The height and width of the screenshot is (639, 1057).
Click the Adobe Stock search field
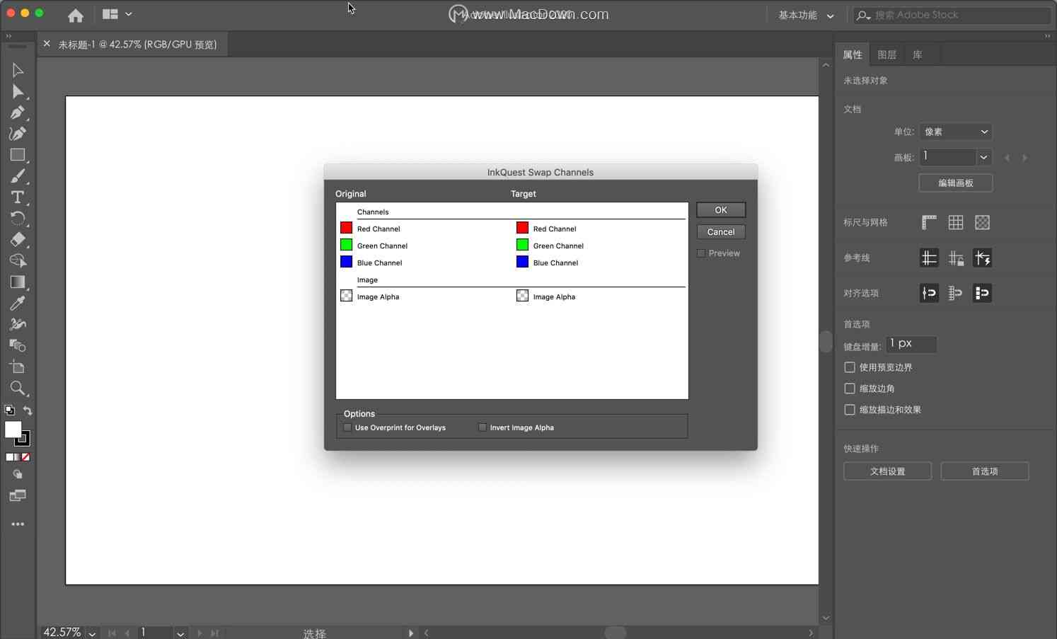(x=952, y=15)
